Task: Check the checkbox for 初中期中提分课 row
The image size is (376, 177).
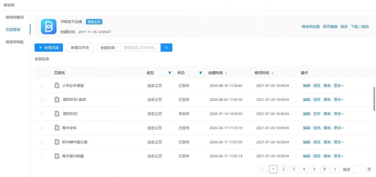Action: 41,141
